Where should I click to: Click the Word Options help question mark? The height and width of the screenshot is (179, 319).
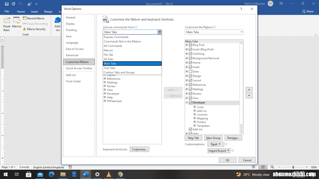[x=241, y=9]
